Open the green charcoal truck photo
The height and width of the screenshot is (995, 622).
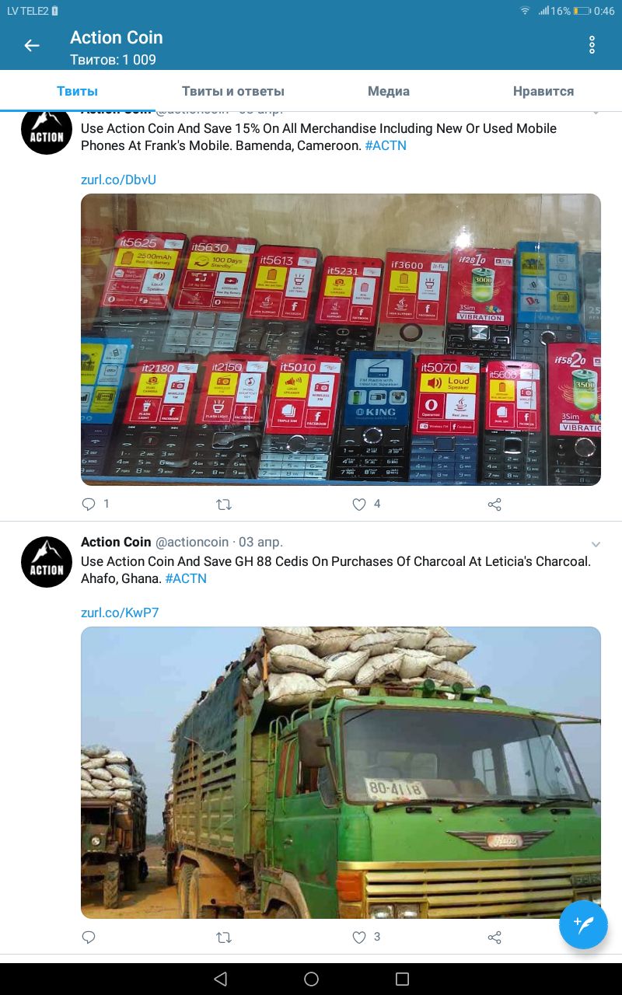pos(341,773)
